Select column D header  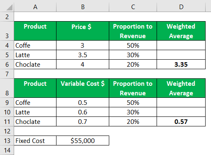click(x=181, y=7)
